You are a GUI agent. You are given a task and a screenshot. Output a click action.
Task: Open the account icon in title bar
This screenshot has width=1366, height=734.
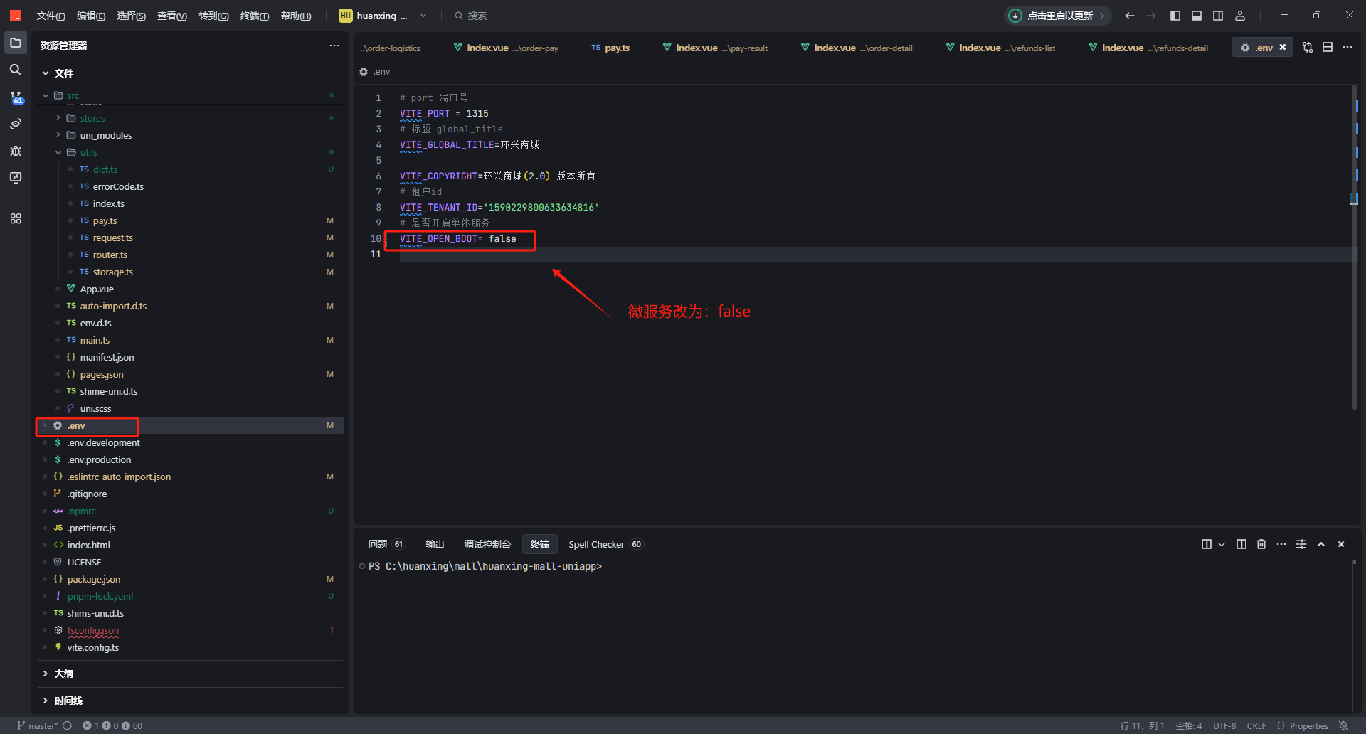point(1240,16)
